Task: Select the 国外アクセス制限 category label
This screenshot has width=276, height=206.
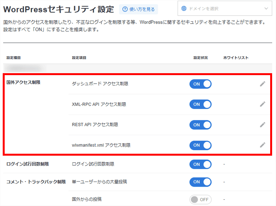Action: click(23, 82)
